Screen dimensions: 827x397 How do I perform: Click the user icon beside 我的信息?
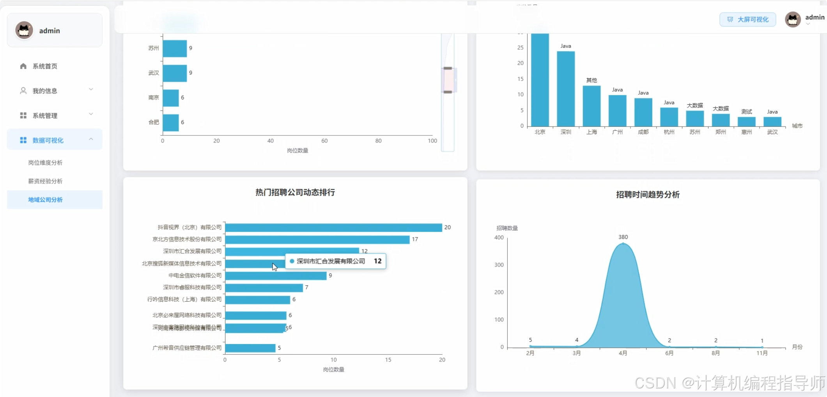(x=23, y=91)
